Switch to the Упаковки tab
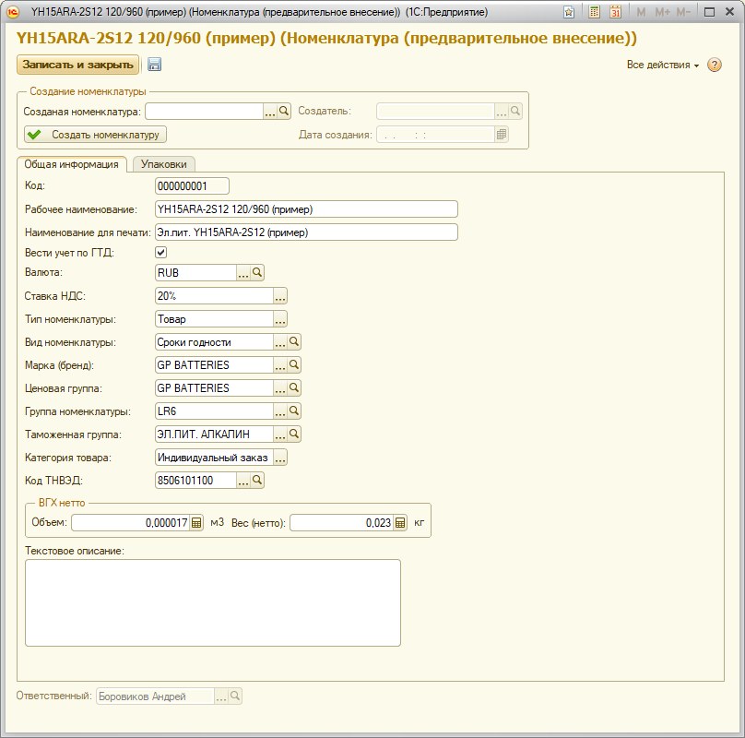 click(163, 164)
